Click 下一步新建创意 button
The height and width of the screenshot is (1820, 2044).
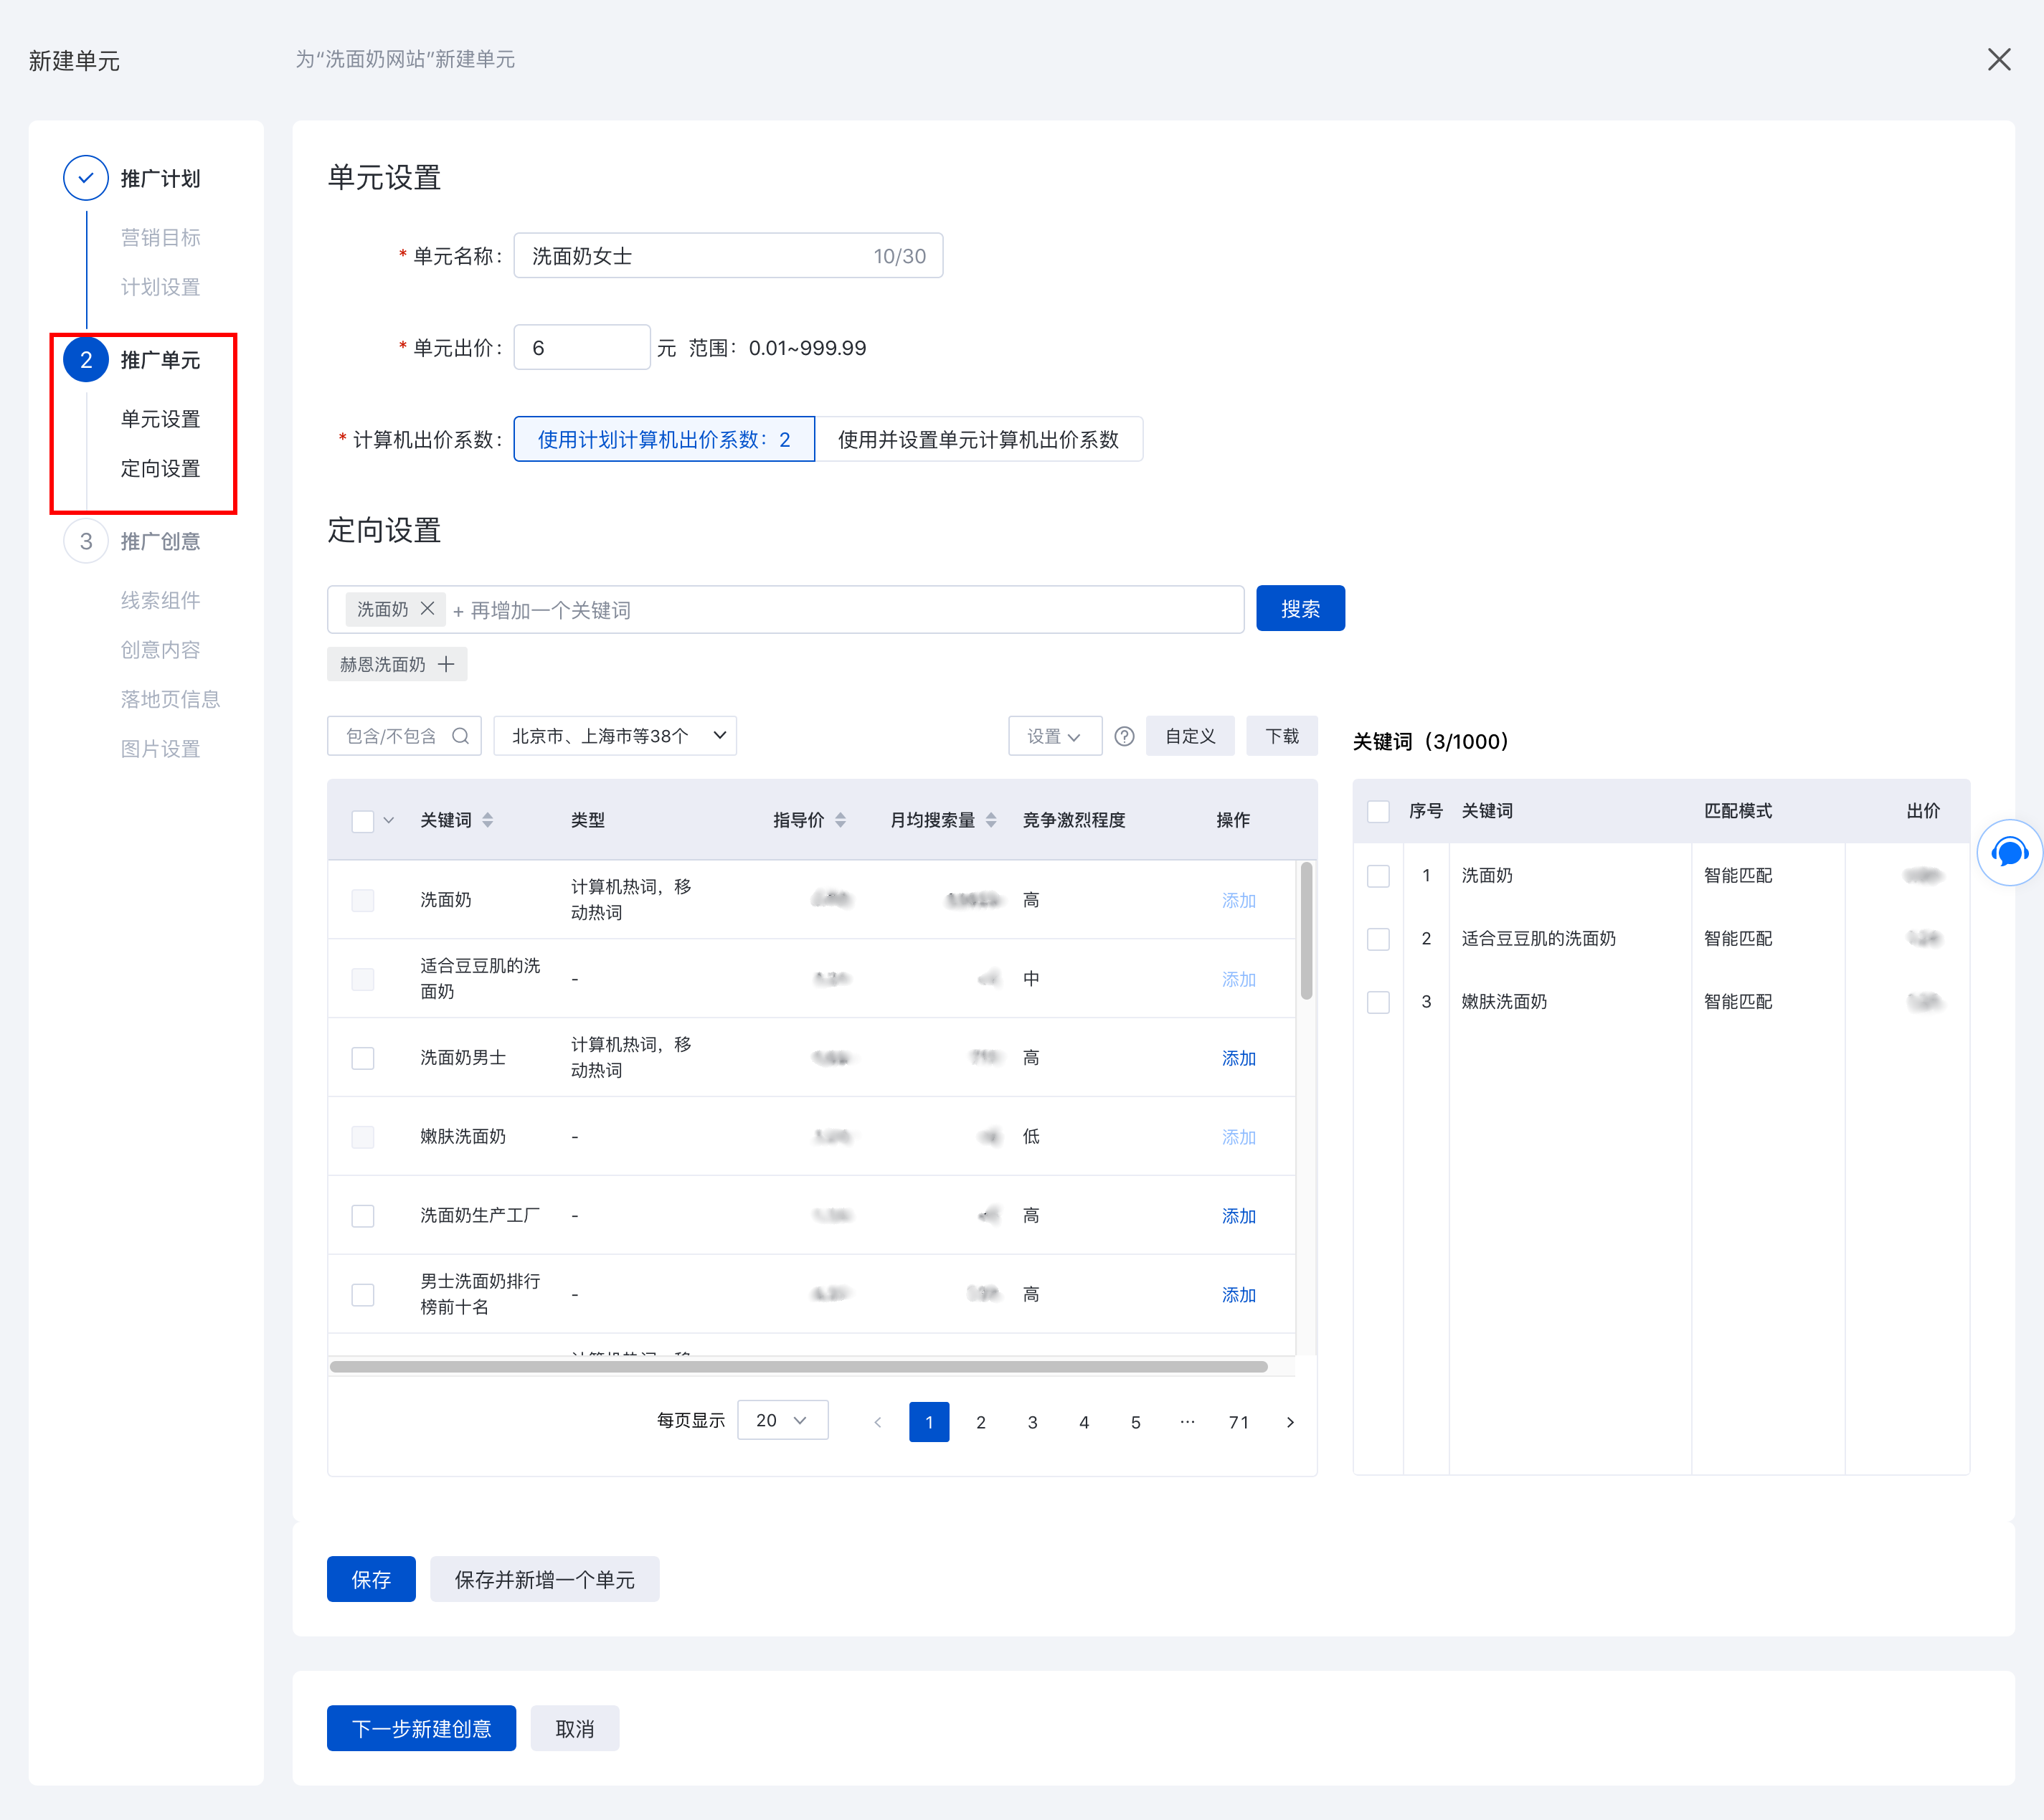click(421, 1728)
